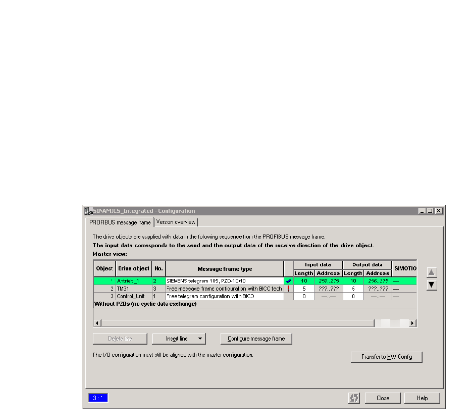Open Help for the configuration dialog

pos(422,398)
